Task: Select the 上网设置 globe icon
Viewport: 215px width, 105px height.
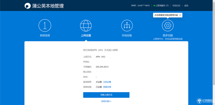Action: [86, 26]
